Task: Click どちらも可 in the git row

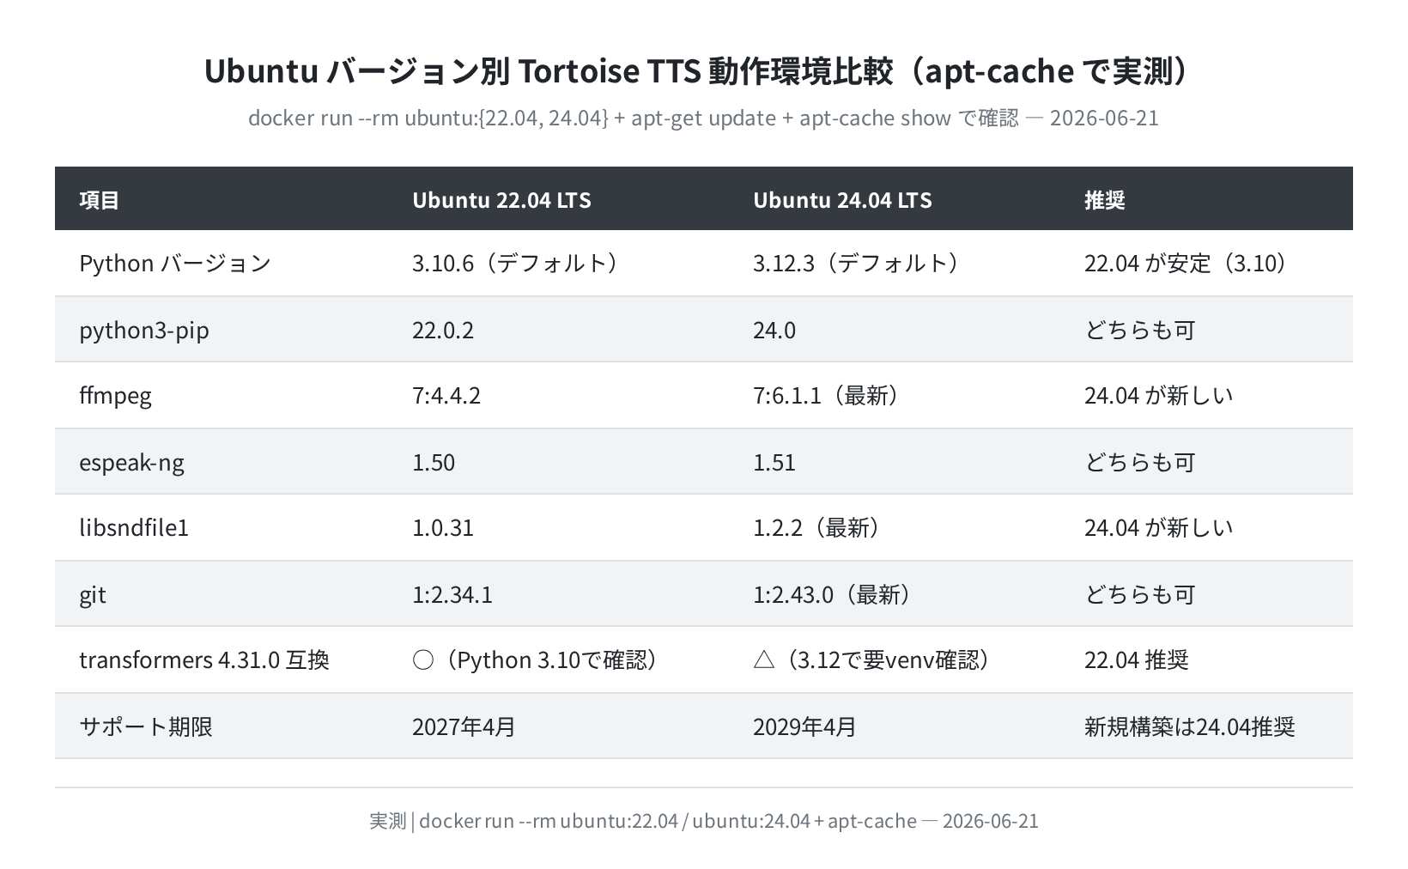Action: pos(1140,594)
